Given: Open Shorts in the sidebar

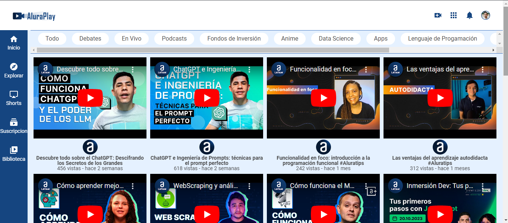Looking at the screenshot, I should tap(14, 98).
